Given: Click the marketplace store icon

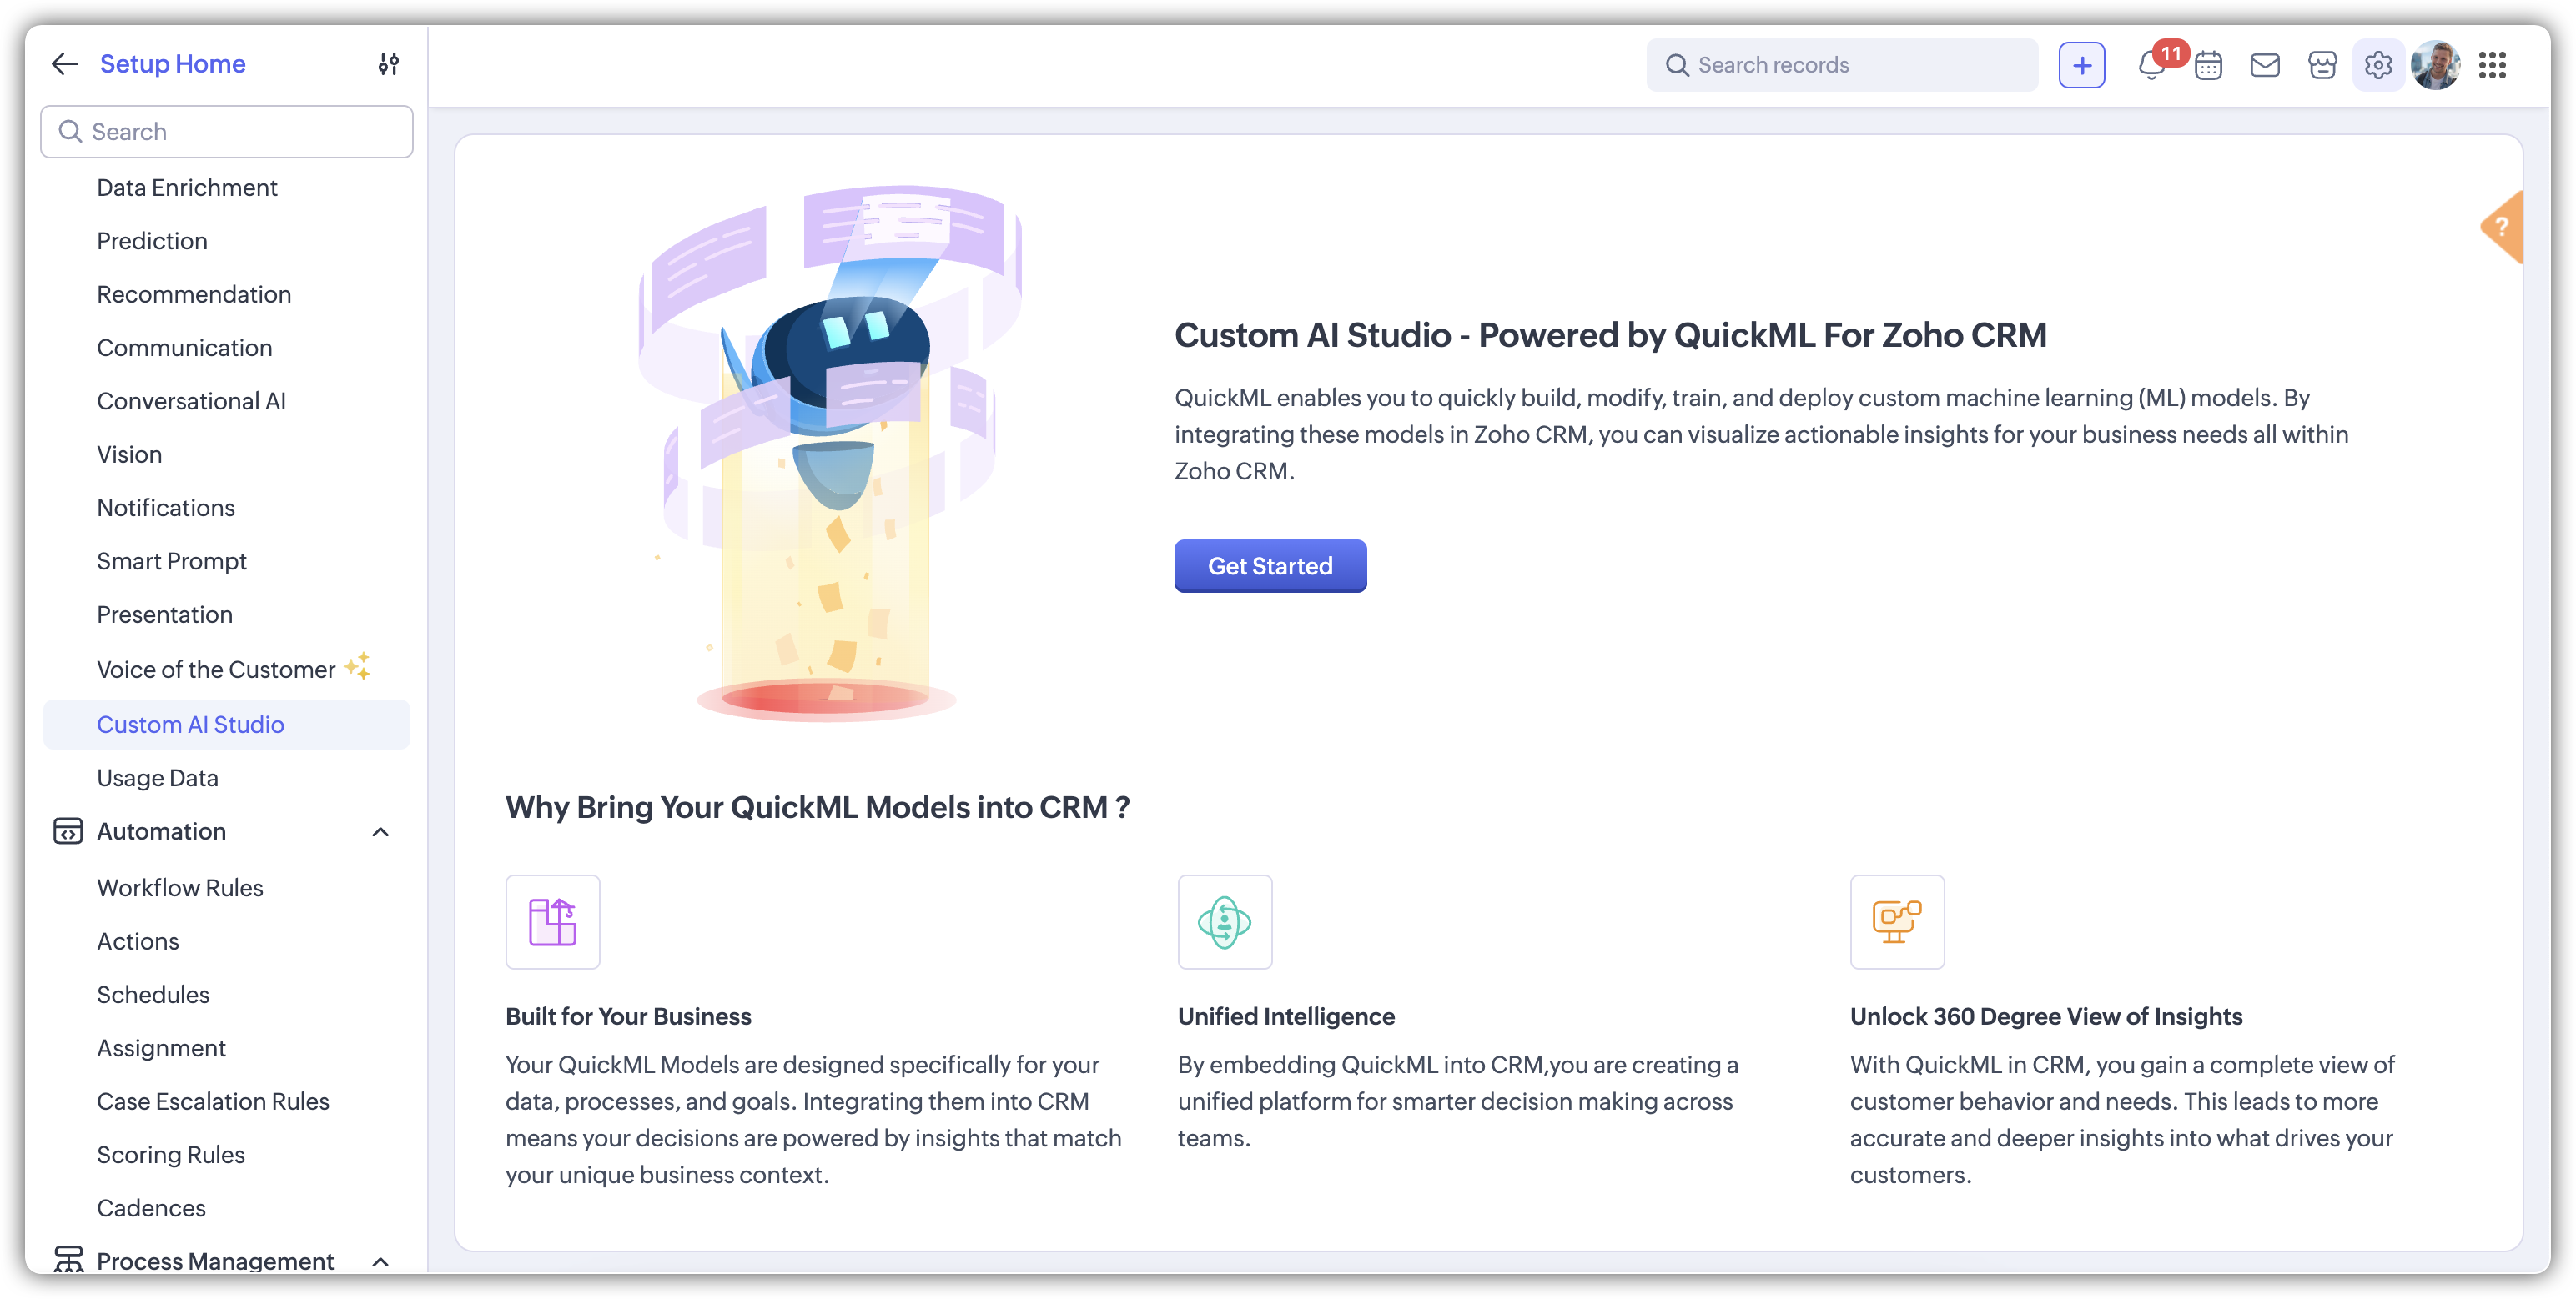Looking at the screenshot, I should point(2322,65).
